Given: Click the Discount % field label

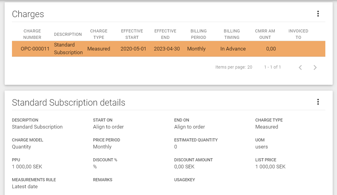Looking at the screenshot, I should click(x=105, y=160).
